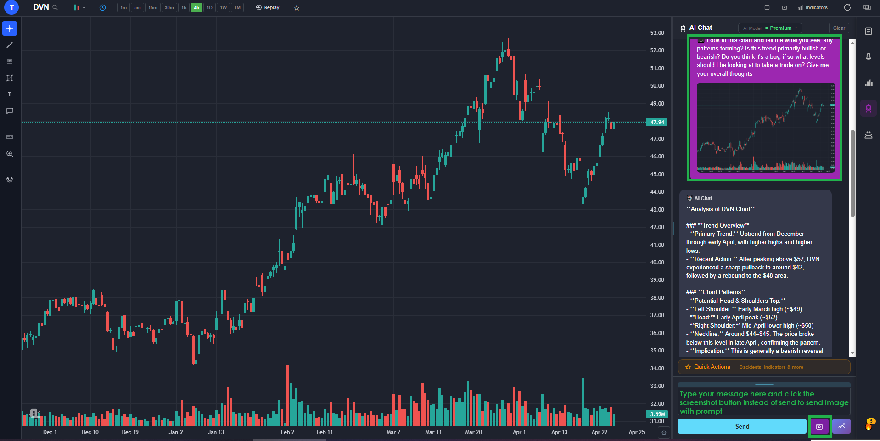880x441 pixels.
Task: Open chart settings gear near time axis
Action: click(664, 432)
